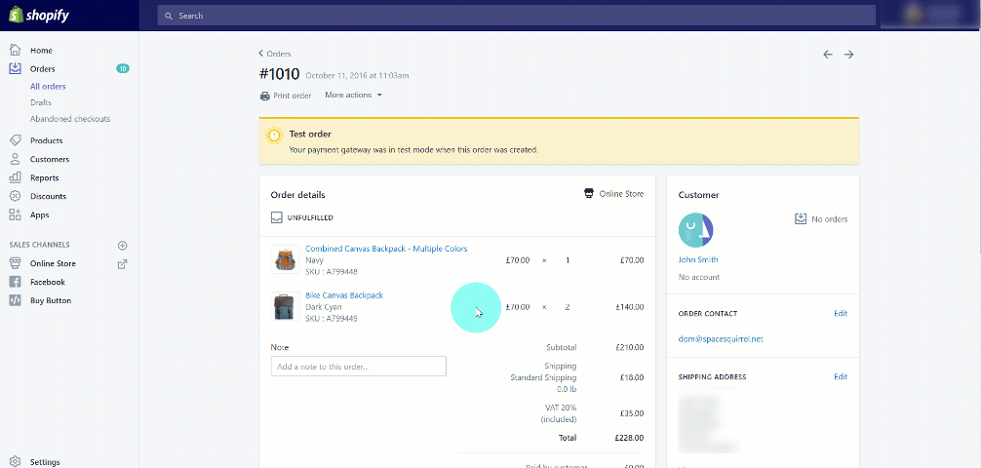Click the Orders sidebar icon

click(15, 69)
